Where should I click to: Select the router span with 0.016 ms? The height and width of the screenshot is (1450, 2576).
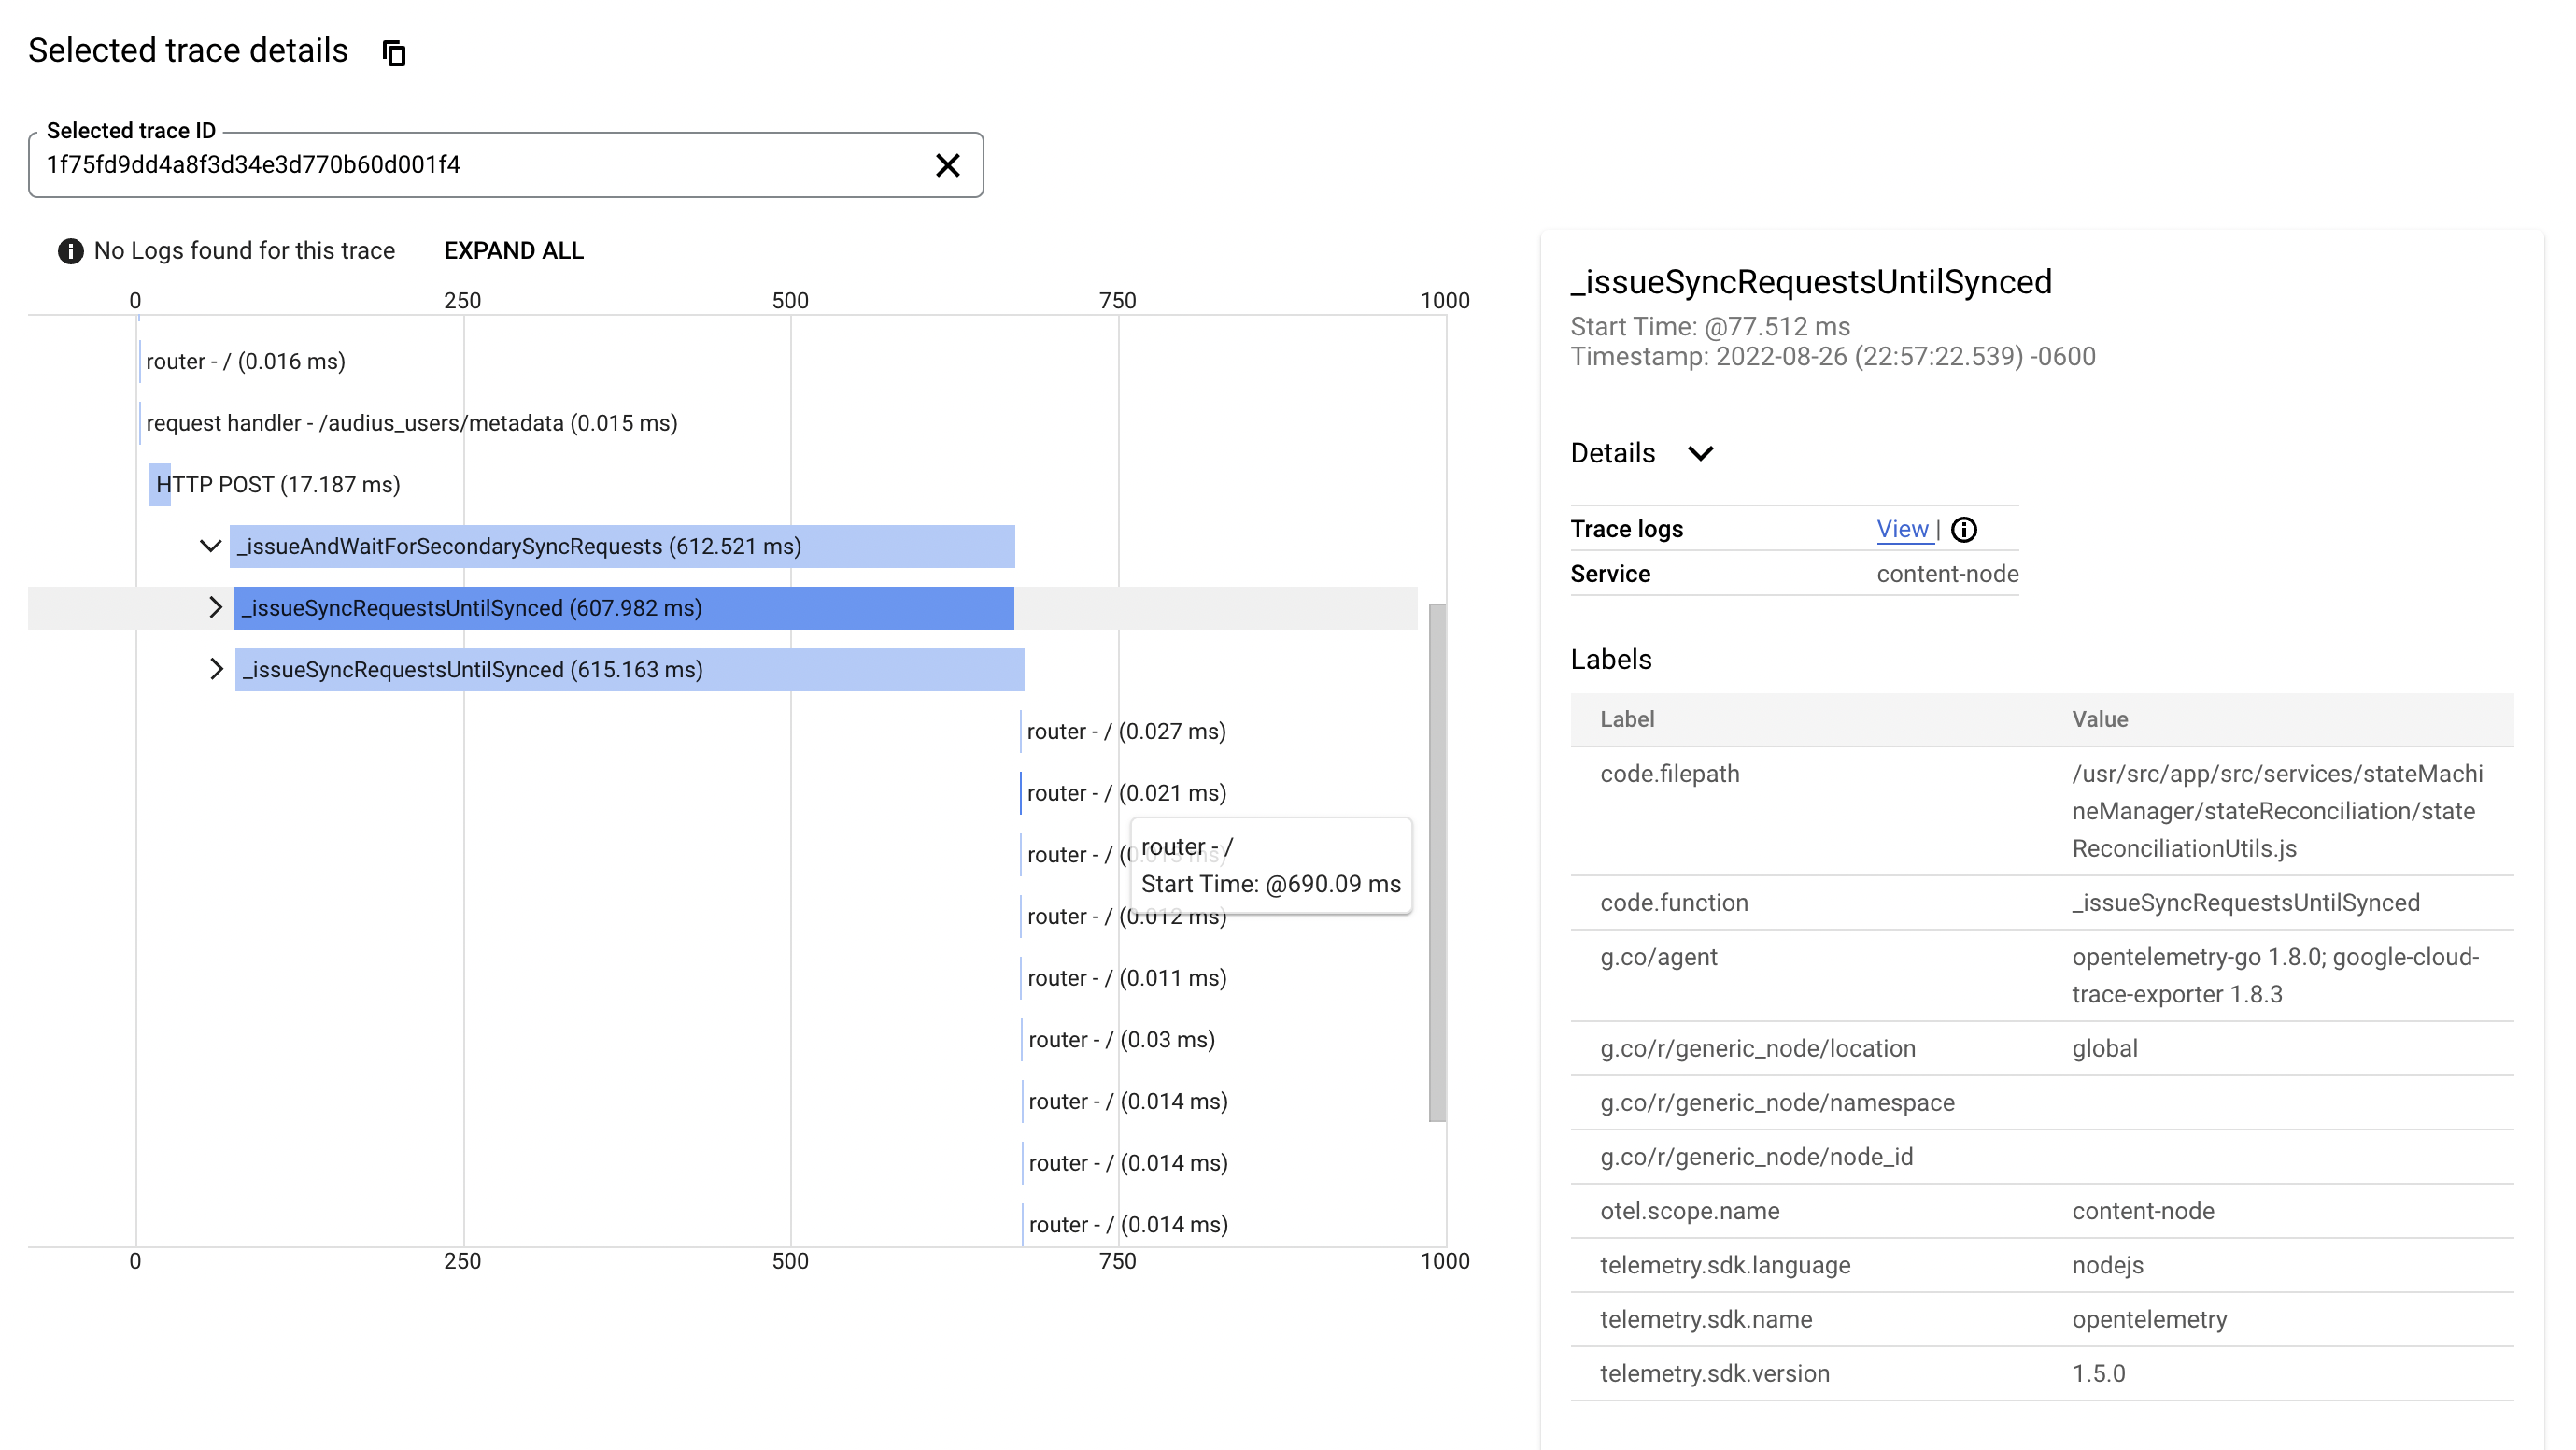click(245, 362)
